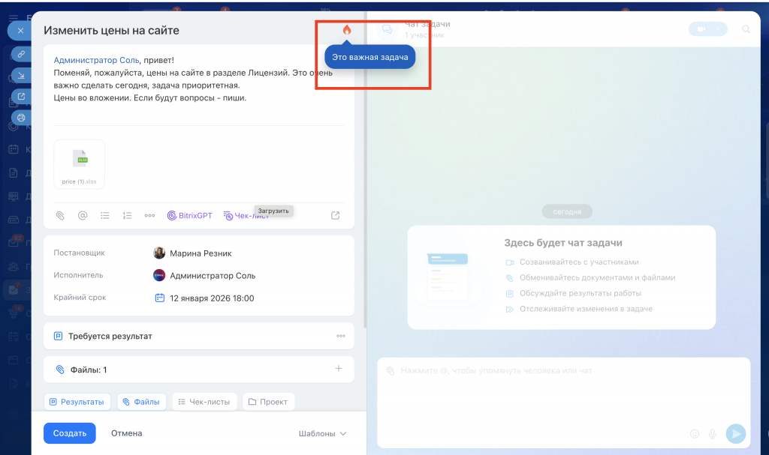Viewport: 769px width, 455px height.
Task: Toggle the flame important-task marker
Action: (x=346, y=30)
